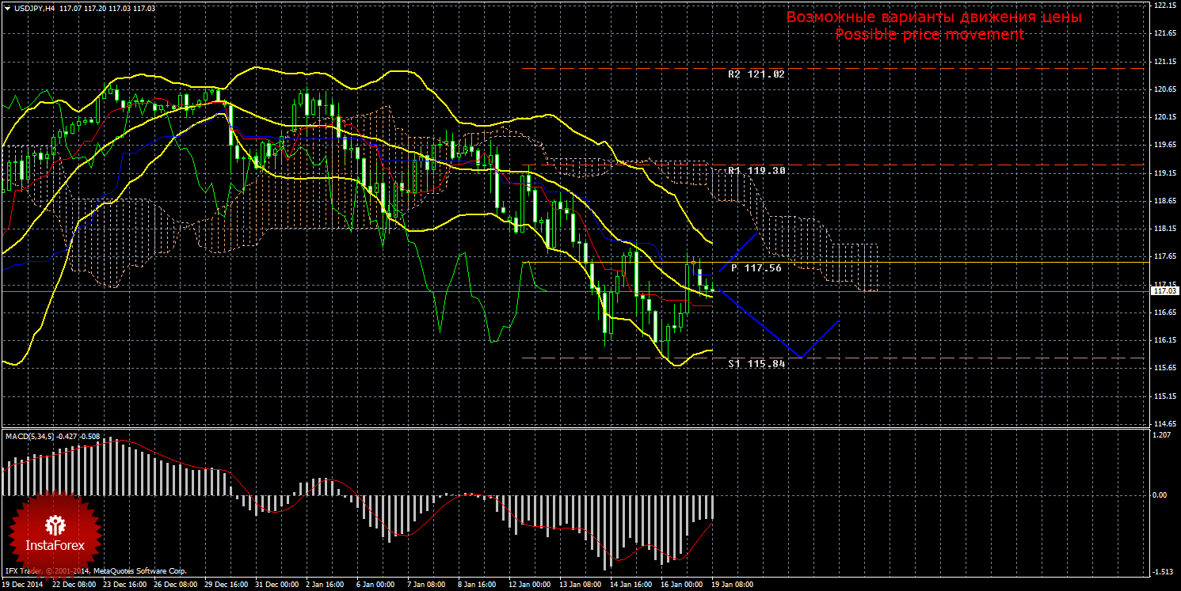Image resolution: width=1181 pixels, height=591 pixels.
Task: Click the red 'Possible price movement' heading
Action: [929, 35]
